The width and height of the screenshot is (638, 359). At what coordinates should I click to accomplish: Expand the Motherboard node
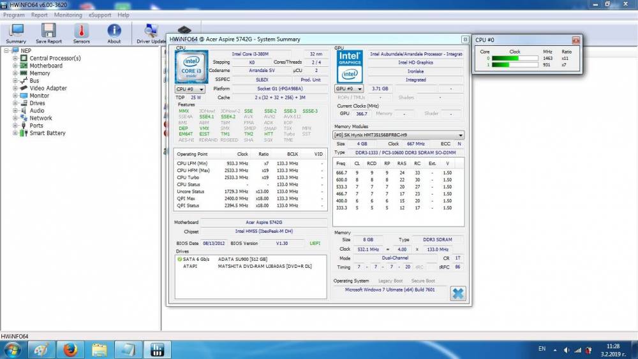pos(15,66)
